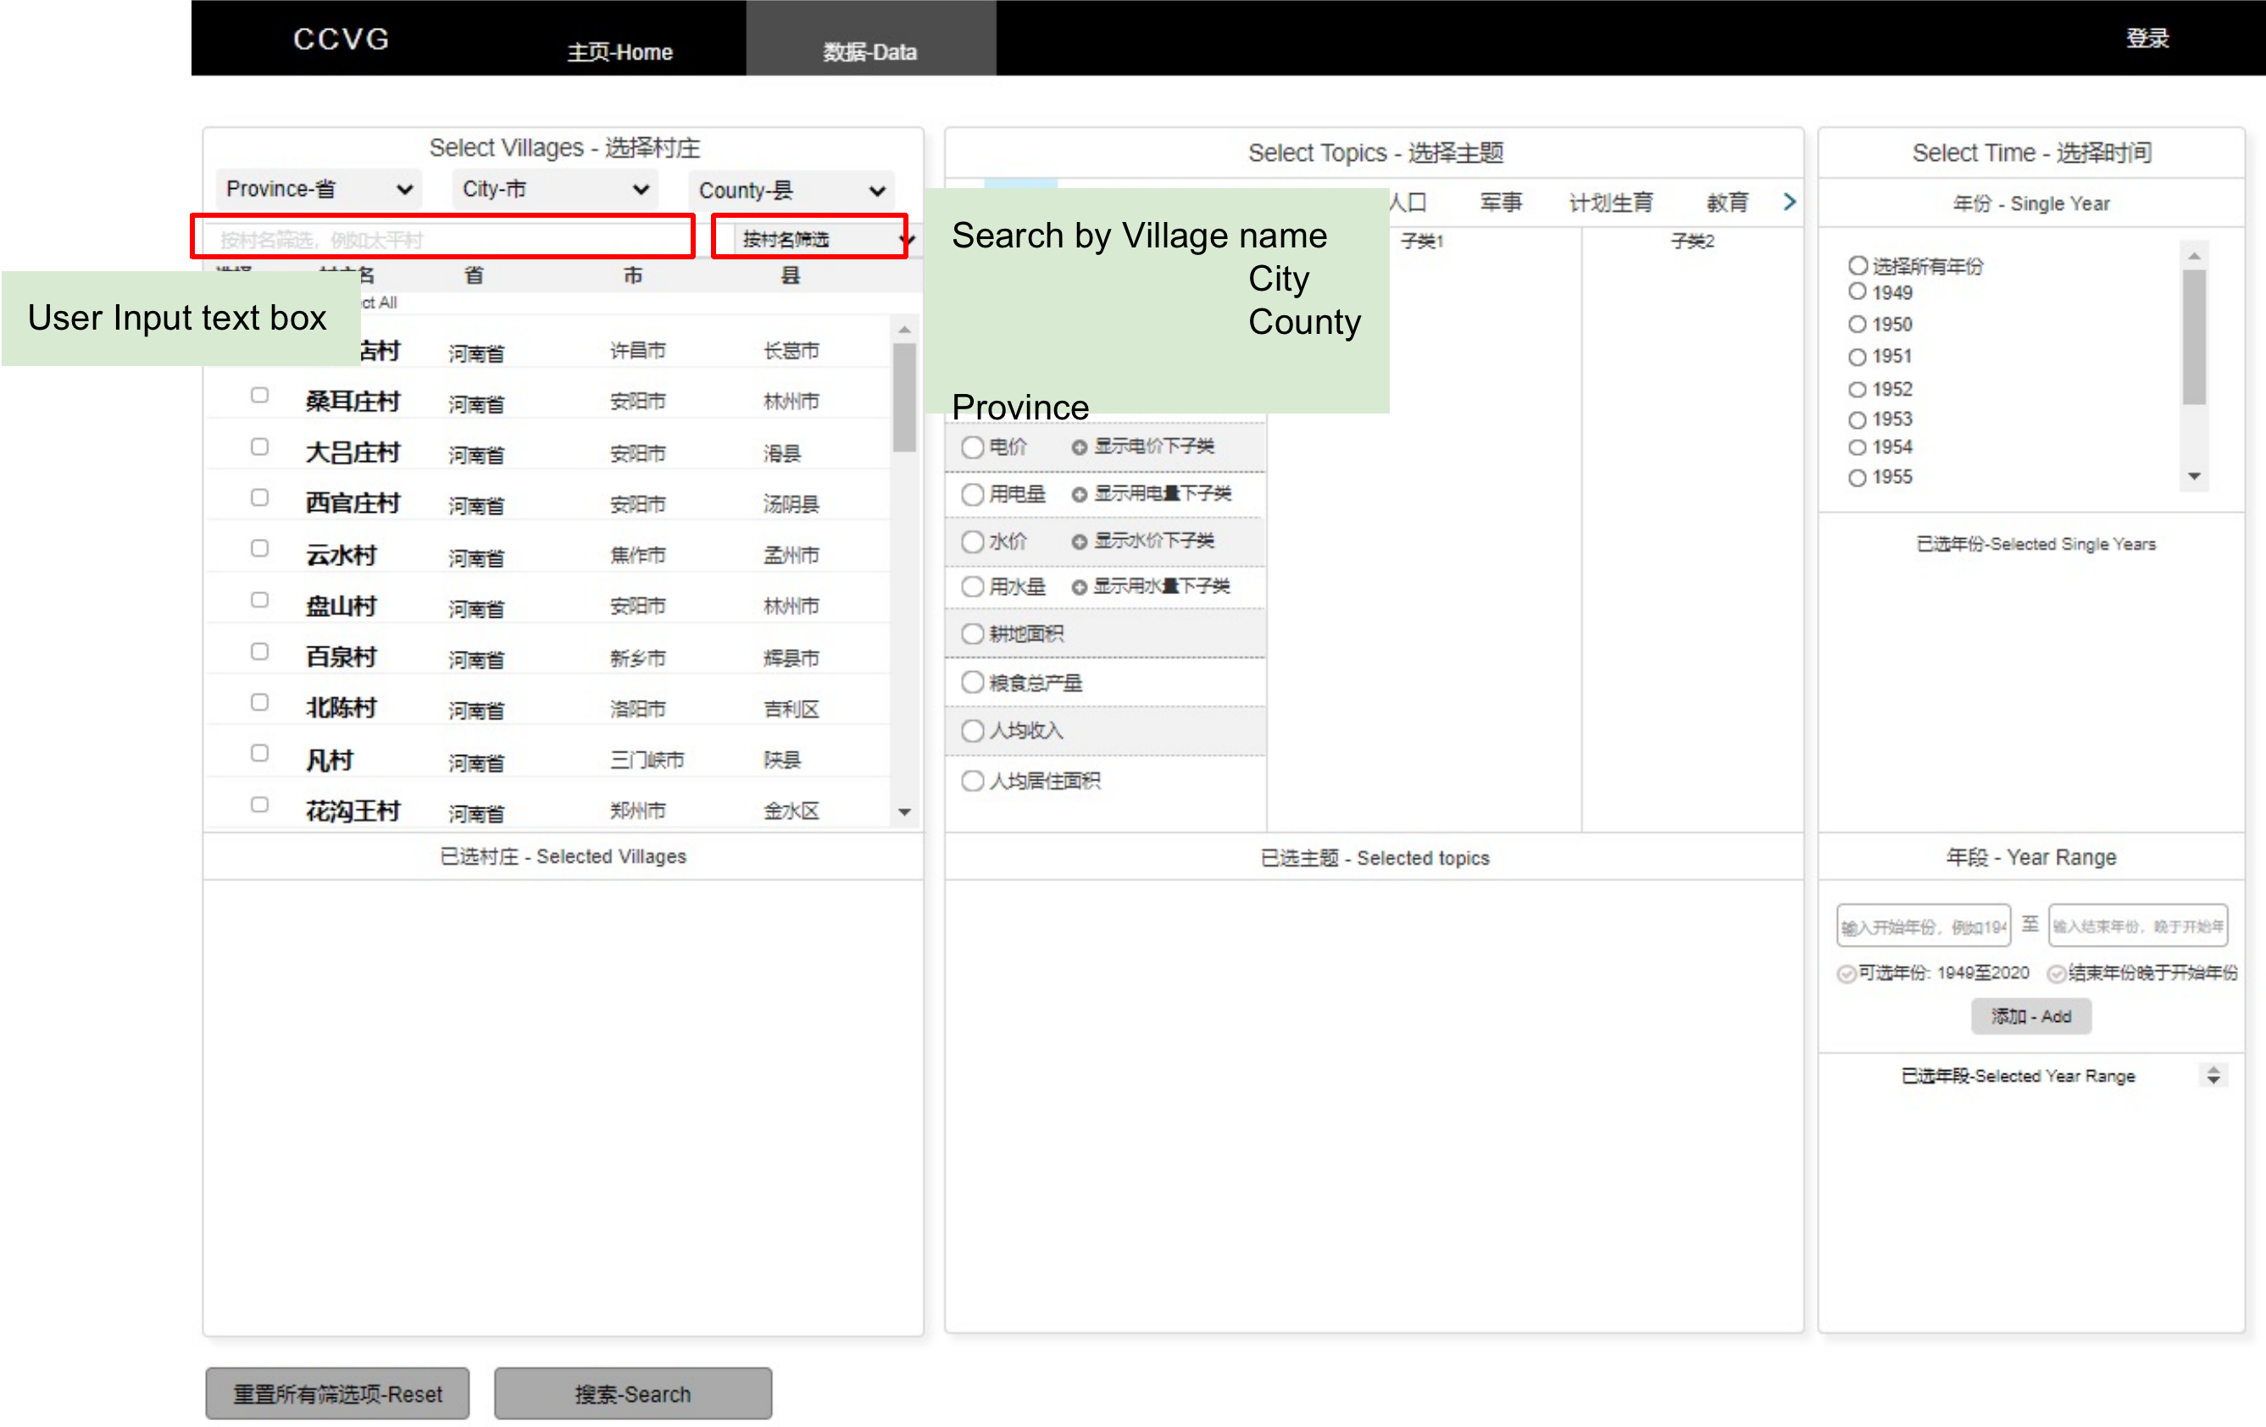2266x1427 pixels.
Task: Tick checkbox for 桑耳庄村 village
Action: [259, 396]
